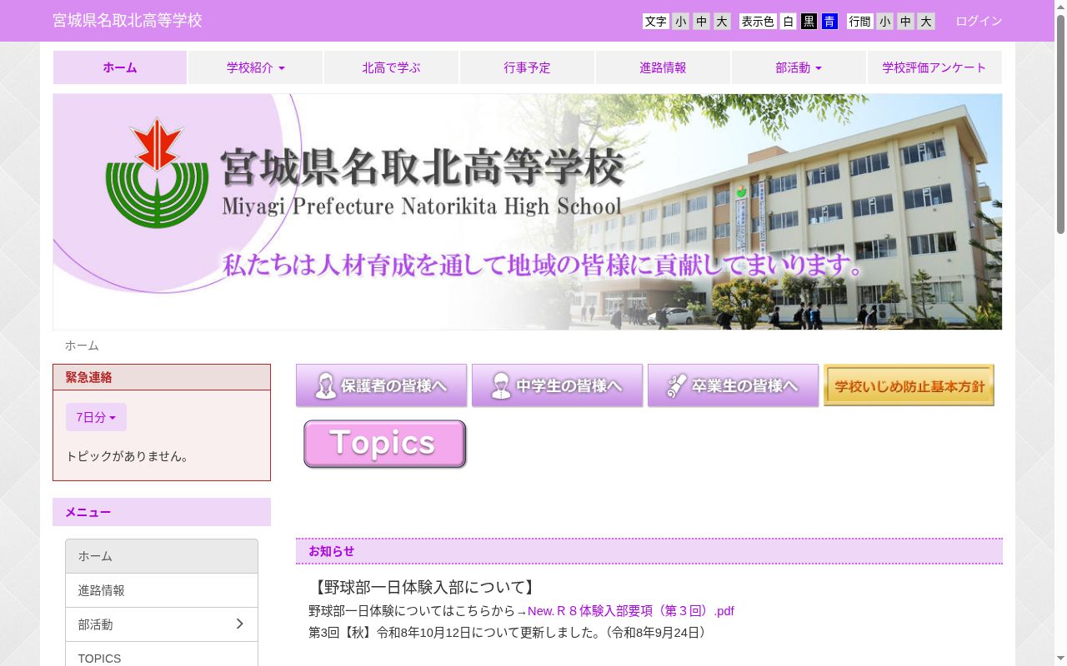Select white display color swatch
Screen dimensions: 1067x666
pos(788,22)
